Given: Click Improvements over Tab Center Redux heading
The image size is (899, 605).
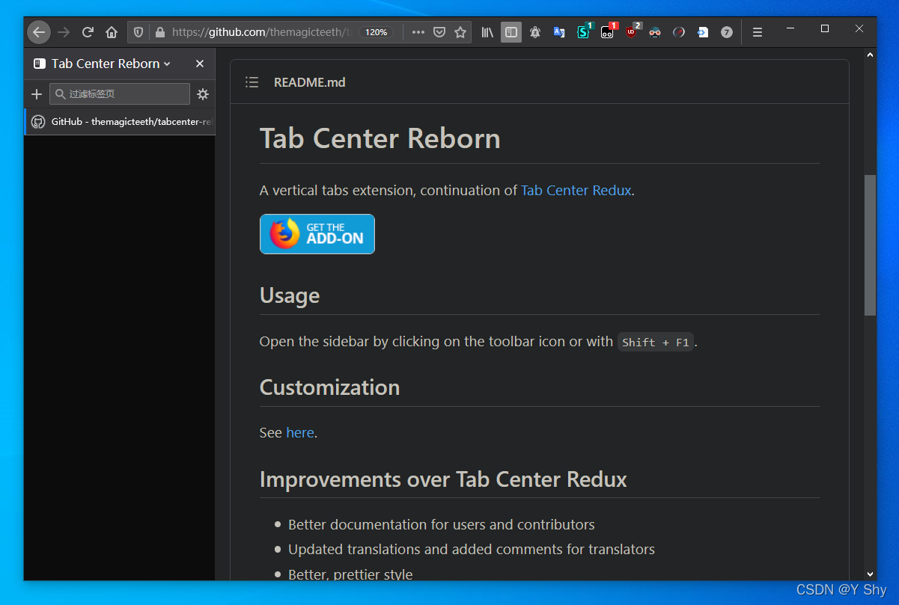Looking at the screenshot, I should (x=443, y=479).
